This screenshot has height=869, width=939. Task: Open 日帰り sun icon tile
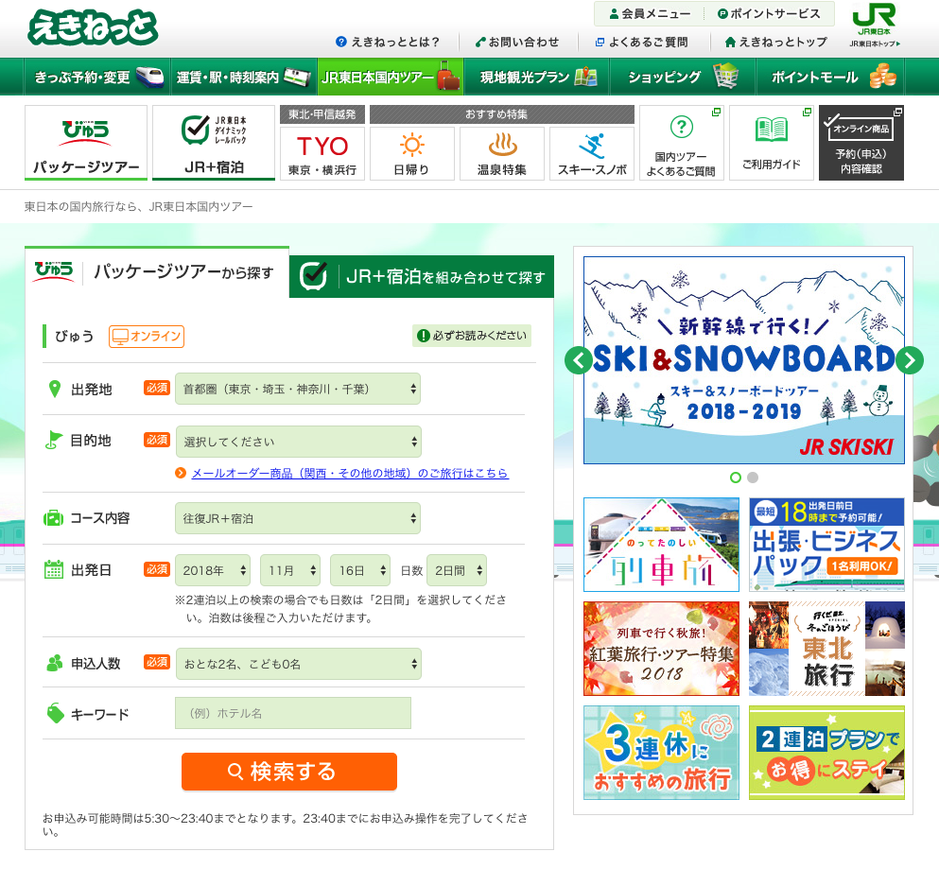pos(412,153)
